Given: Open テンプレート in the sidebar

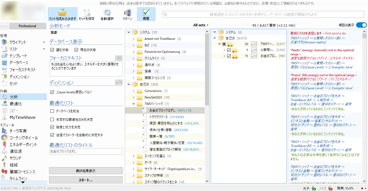Looking at the screenshot, I should pyautogui.click(x=18, y=56).
